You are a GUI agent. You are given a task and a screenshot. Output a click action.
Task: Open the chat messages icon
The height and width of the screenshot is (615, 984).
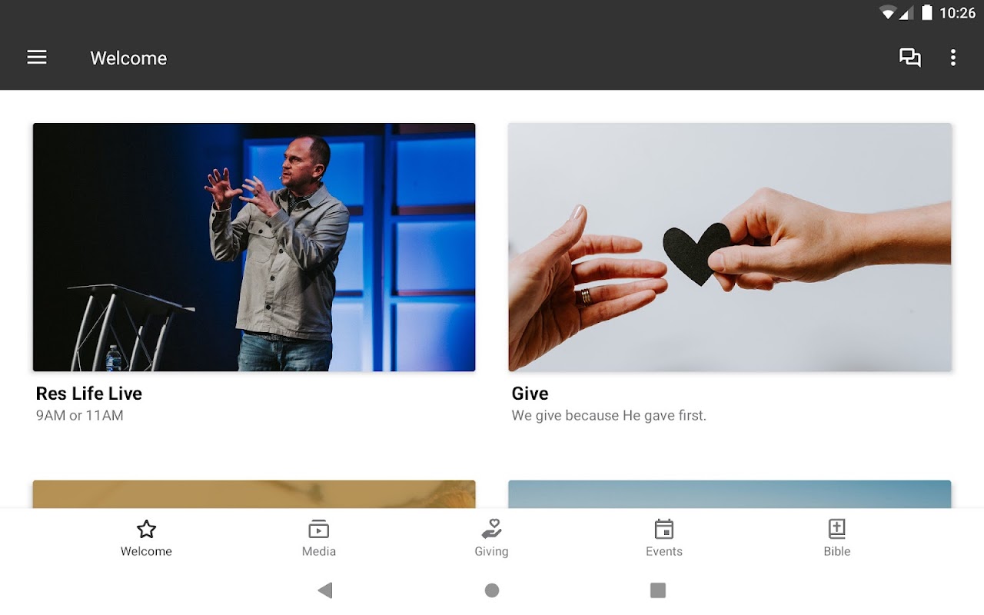click(910, 58)
